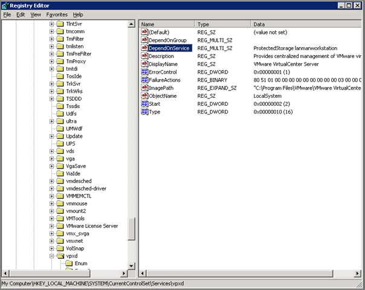
Task: Expand the tmcomm key
Action: (x=52, y=31)
